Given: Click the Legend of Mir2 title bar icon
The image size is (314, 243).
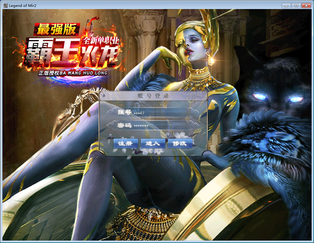Looking at the screenshot, I should [x=5, y=5].
